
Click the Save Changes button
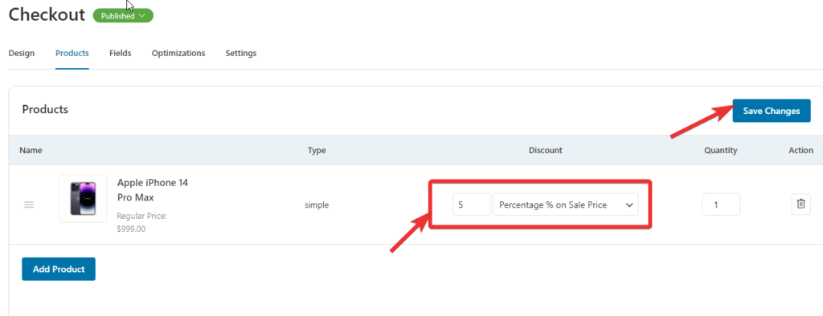(772, 111)
